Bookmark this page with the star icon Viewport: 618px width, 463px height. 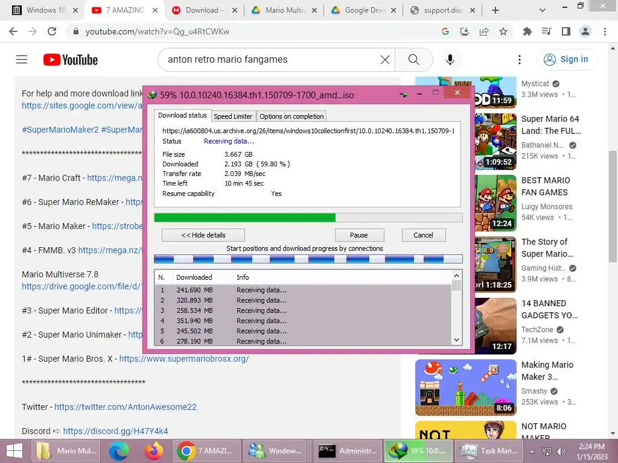pos(503,31)
